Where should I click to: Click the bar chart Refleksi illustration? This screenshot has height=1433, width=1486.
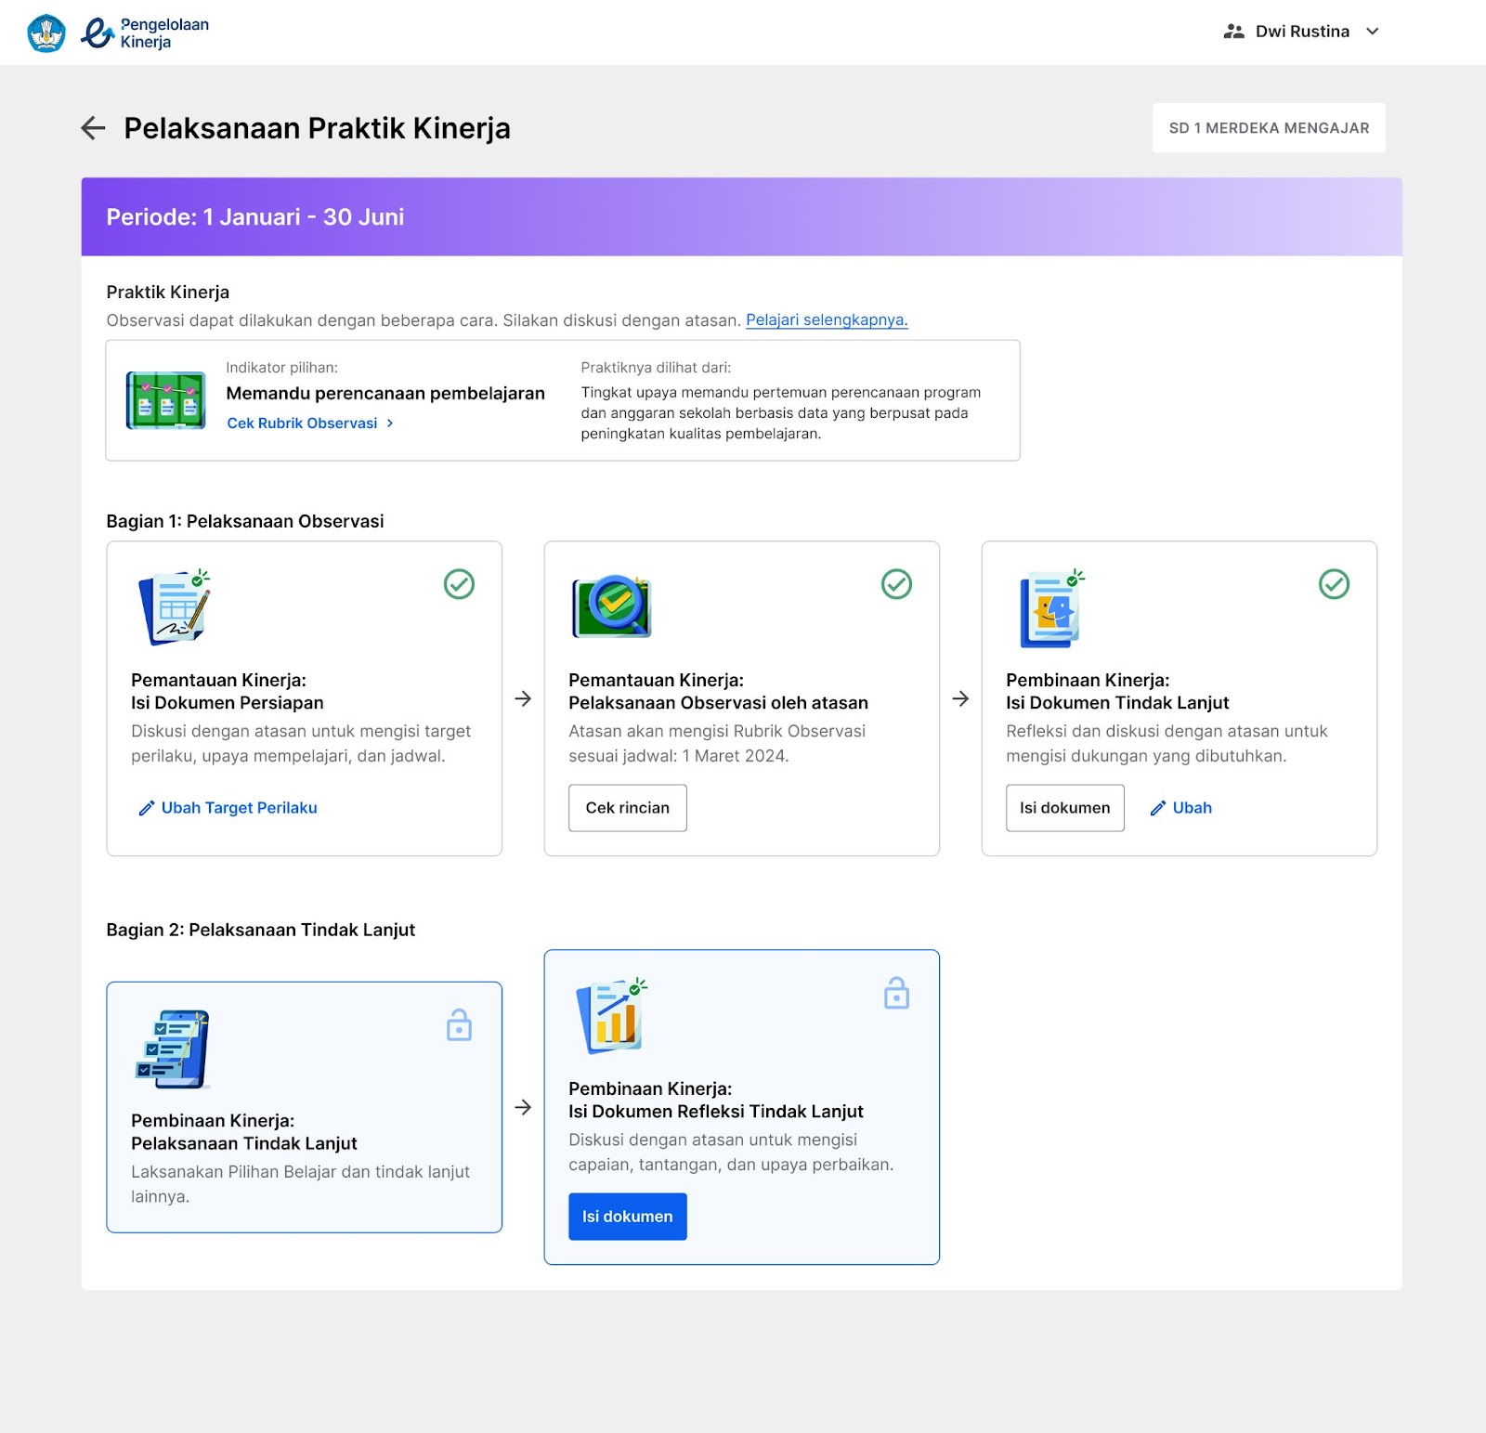[611, 1016]
